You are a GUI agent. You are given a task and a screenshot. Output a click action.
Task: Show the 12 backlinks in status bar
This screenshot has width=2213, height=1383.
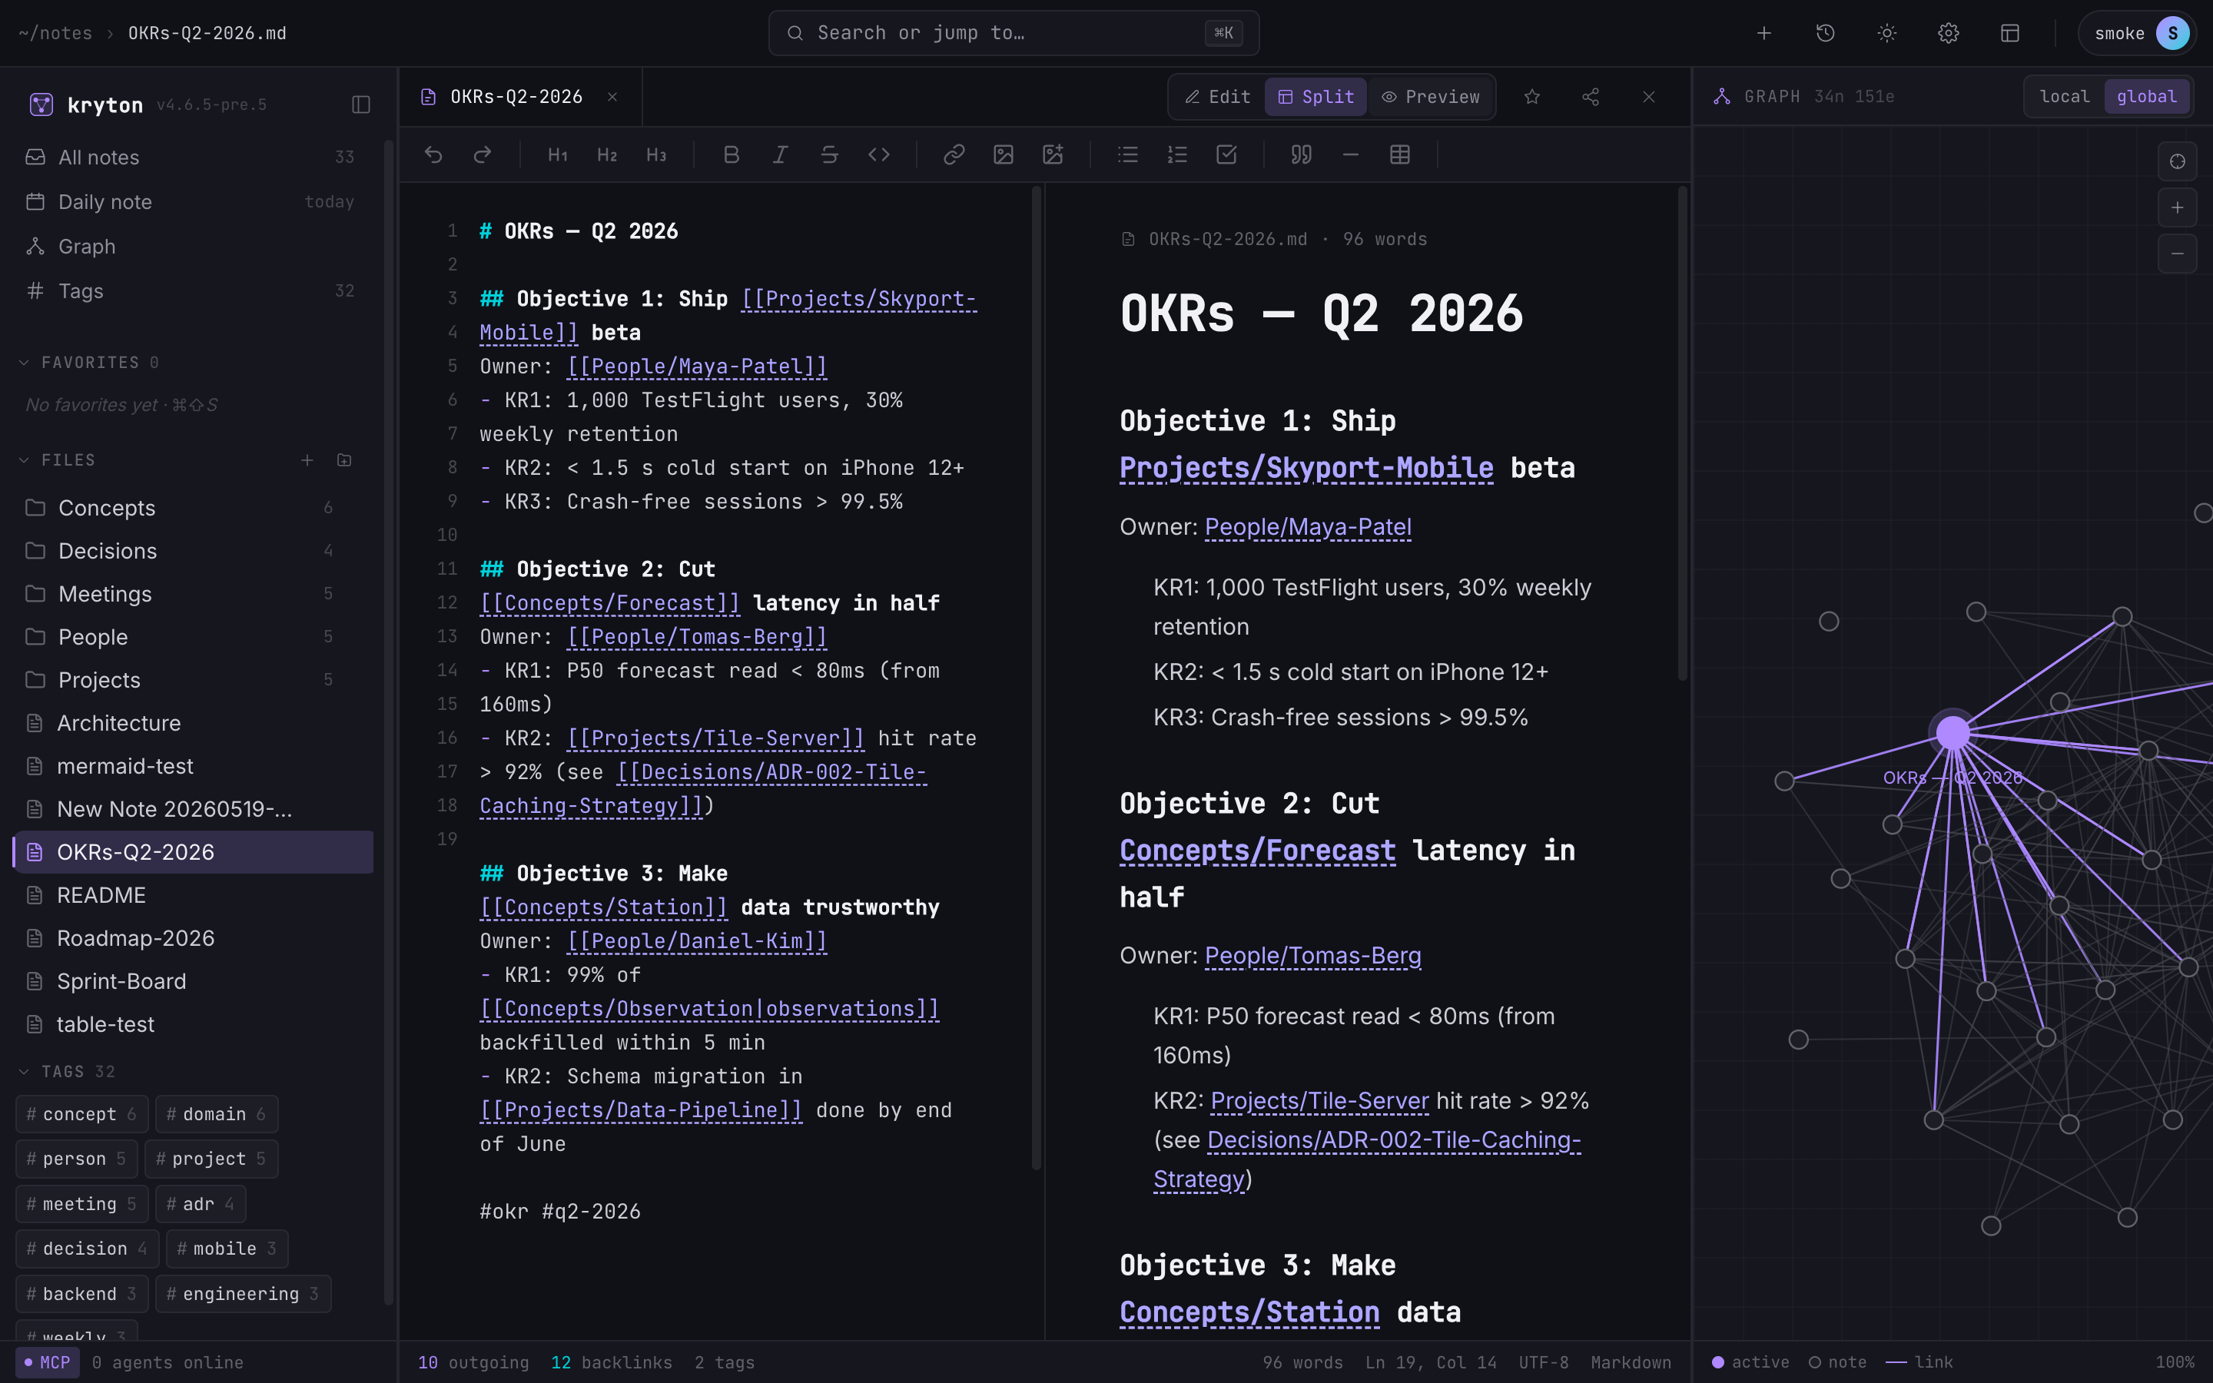coord(611,1363)
